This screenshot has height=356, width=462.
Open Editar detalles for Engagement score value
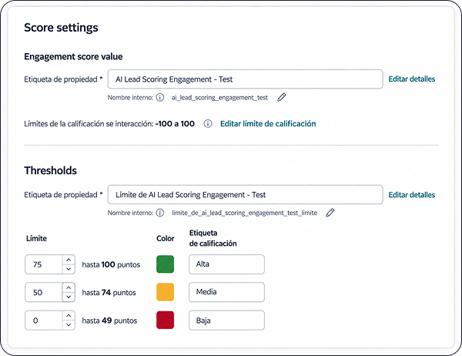click(x=412, y=79)
